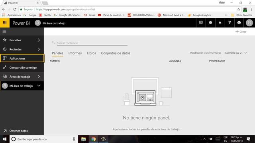Open the Google URL Shortener bookmark
This screenshot has width=255, height=143.
[67, 15]
